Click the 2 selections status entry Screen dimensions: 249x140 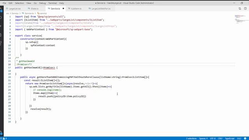[191, 138]
